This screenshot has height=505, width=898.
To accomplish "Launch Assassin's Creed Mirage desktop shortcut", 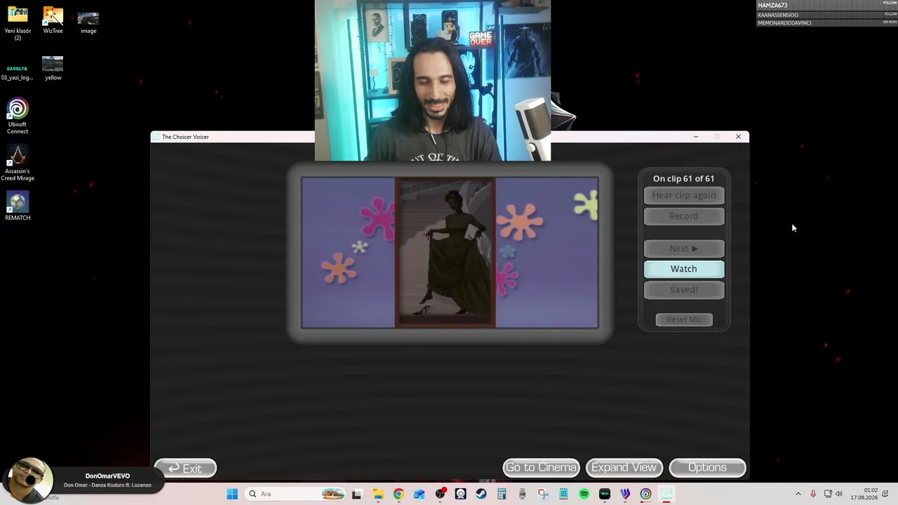I will click(x=18, y=163).
